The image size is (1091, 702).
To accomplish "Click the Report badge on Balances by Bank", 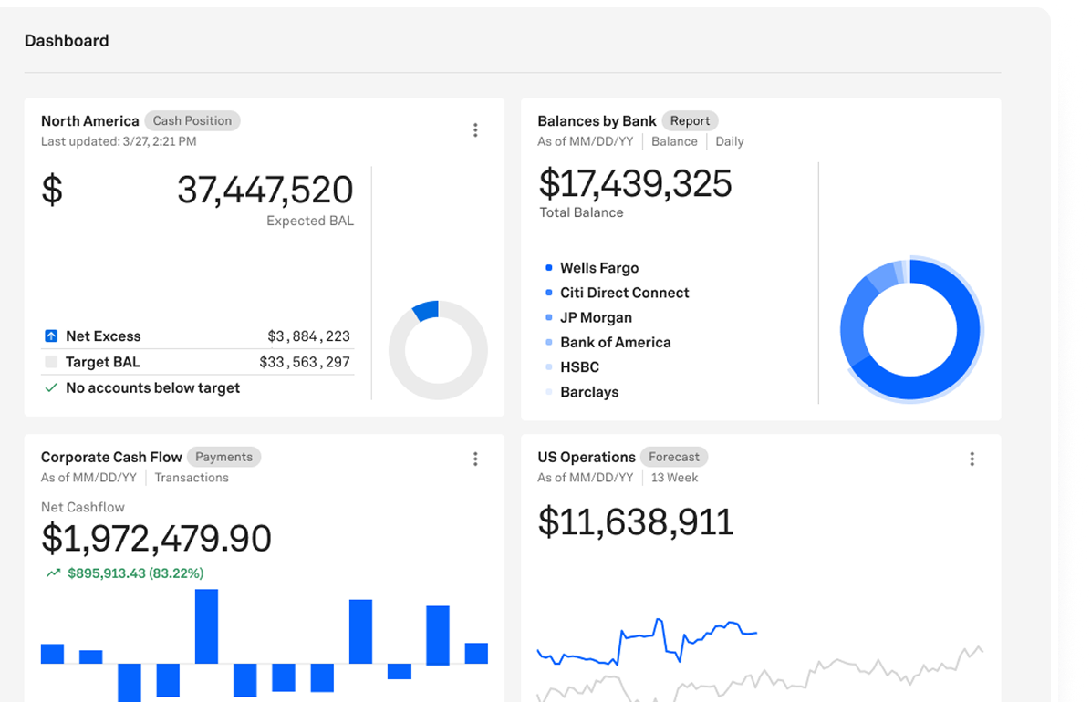I will click(x=690, y=120).
